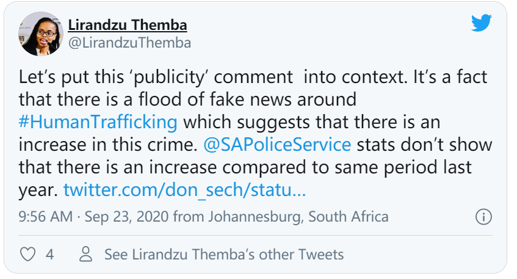Screen dimensions: 517x279
Task: Click the Twitter bird logo
Action: tap(482, 24)
